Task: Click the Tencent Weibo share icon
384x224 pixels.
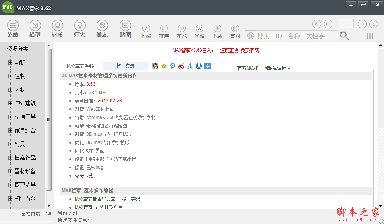Action: pyautogui.click(x=173, y=66)
